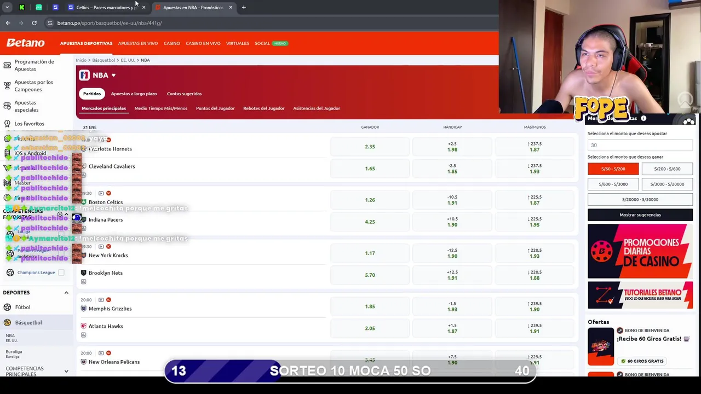The height and width of the screenshot is (394, 701).
Task: Open stats icon under Brooklyn Nets
Action: [x=83, y=281]
